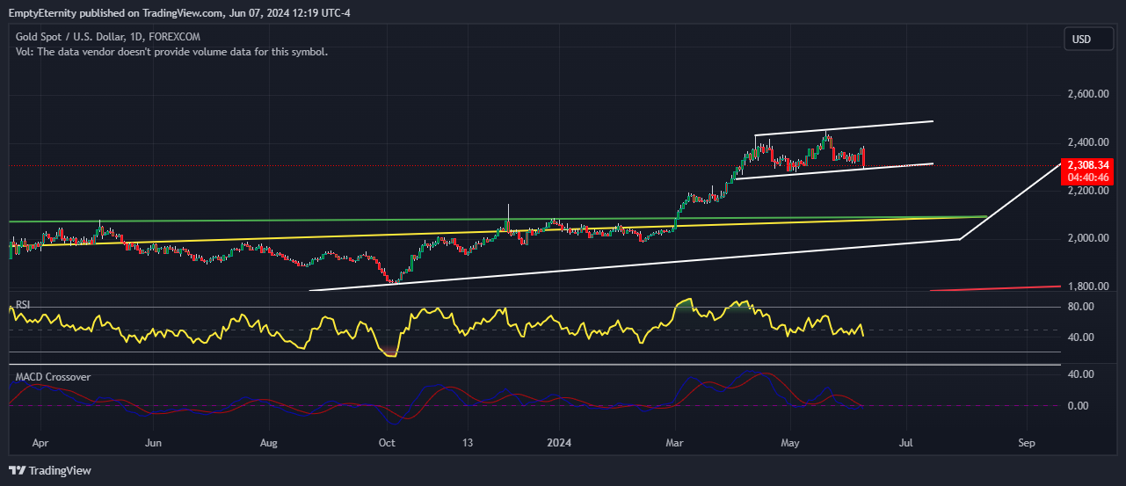
Task: Click the bar countdown timer 04:40:46
Action: pos(1087,178)
